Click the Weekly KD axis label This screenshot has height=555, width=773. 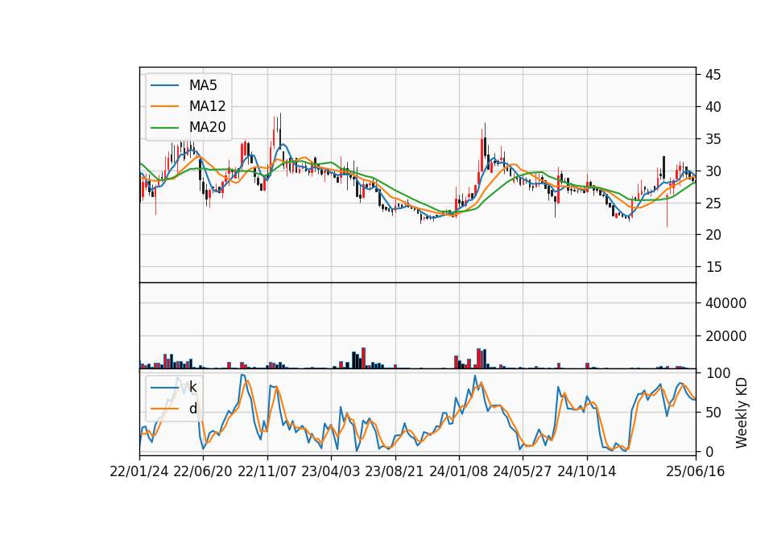(741, 413)
